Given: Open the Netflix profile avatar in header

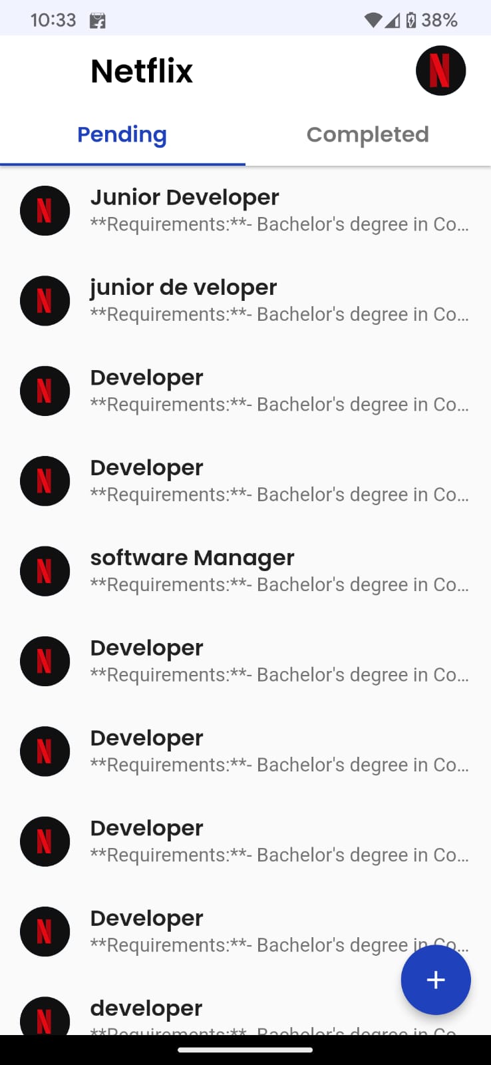Looking at the screenshot, I should 440,71.
